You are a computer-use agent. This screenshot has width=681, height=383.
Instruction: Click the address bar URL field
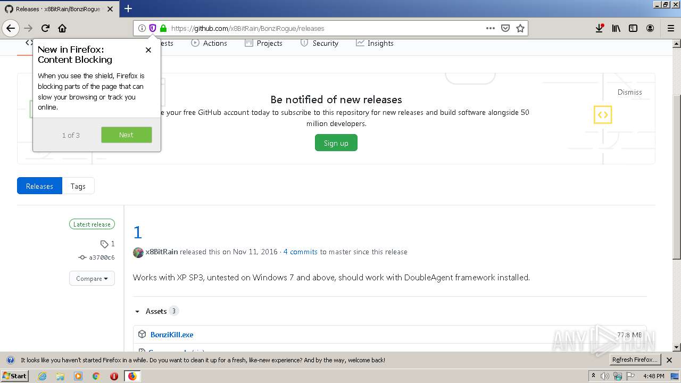tap(325, 28)
